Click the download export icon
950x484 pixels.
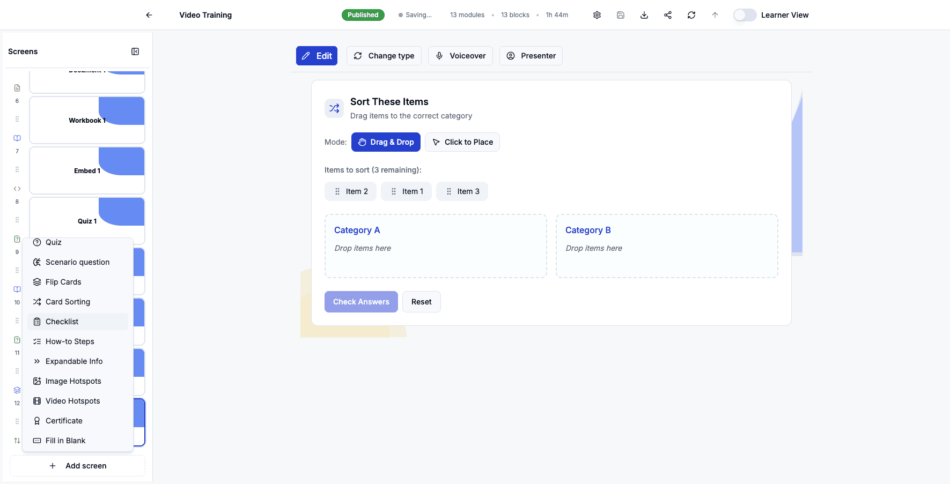pyautogui.click(x=644, y=14)
